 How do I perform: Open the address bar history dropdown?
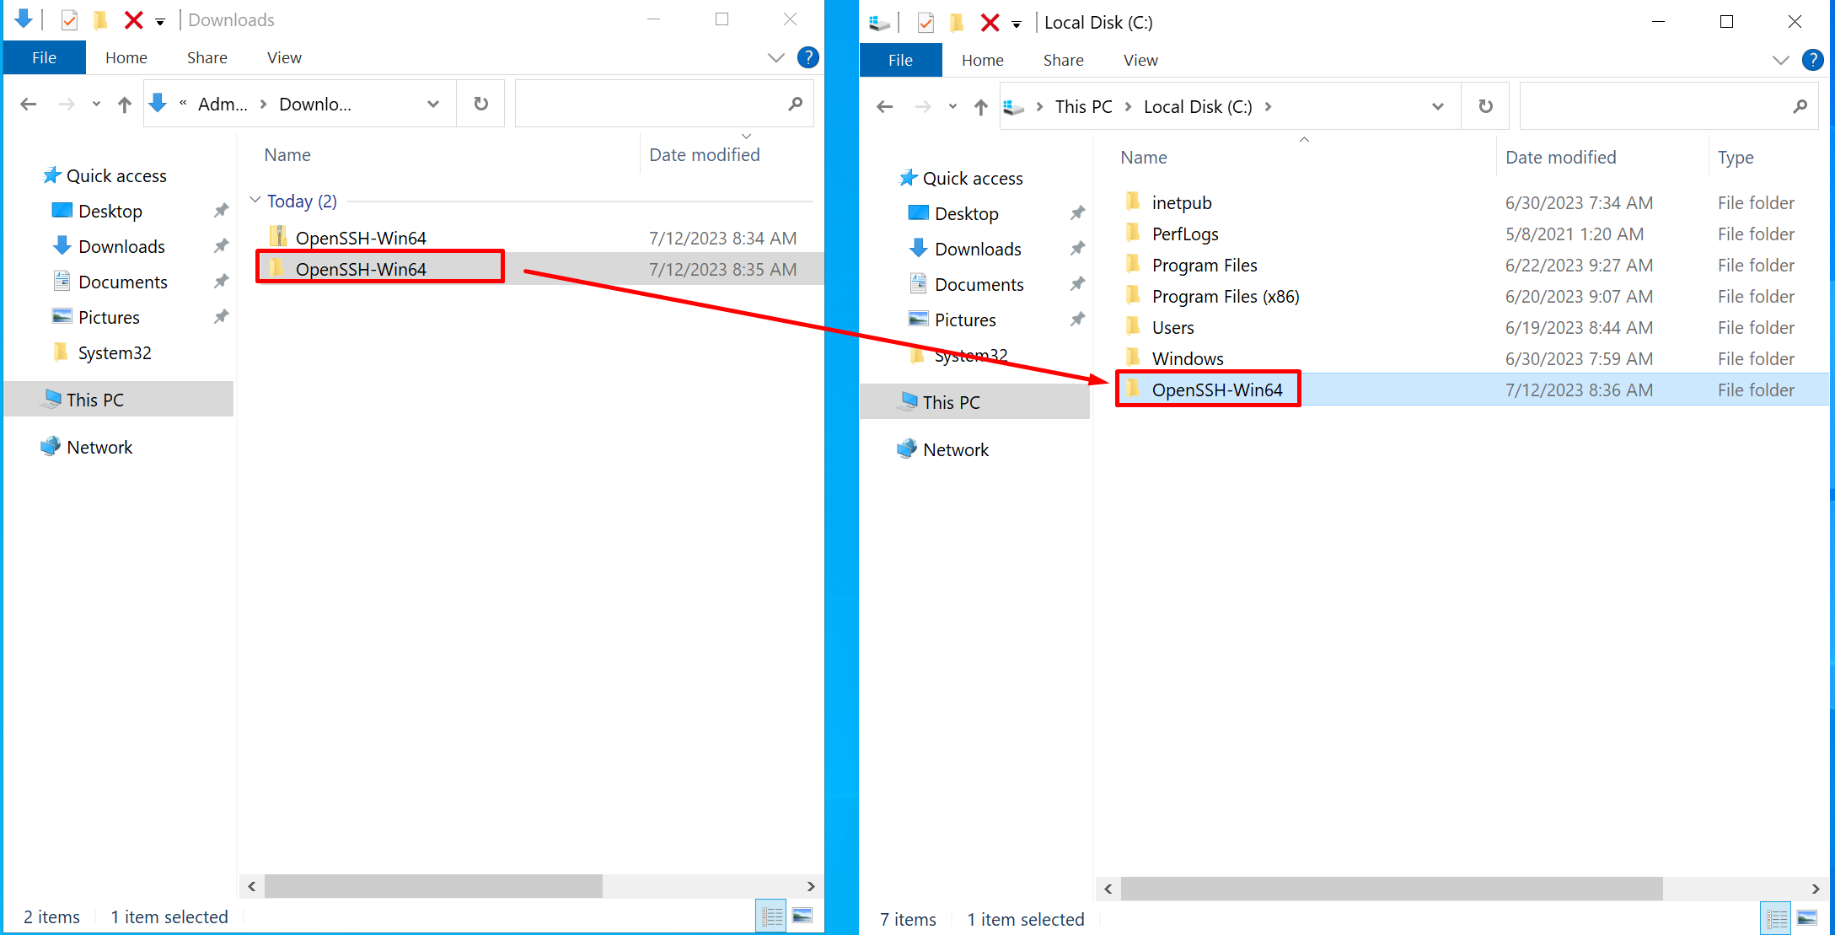tap(432, 103)
